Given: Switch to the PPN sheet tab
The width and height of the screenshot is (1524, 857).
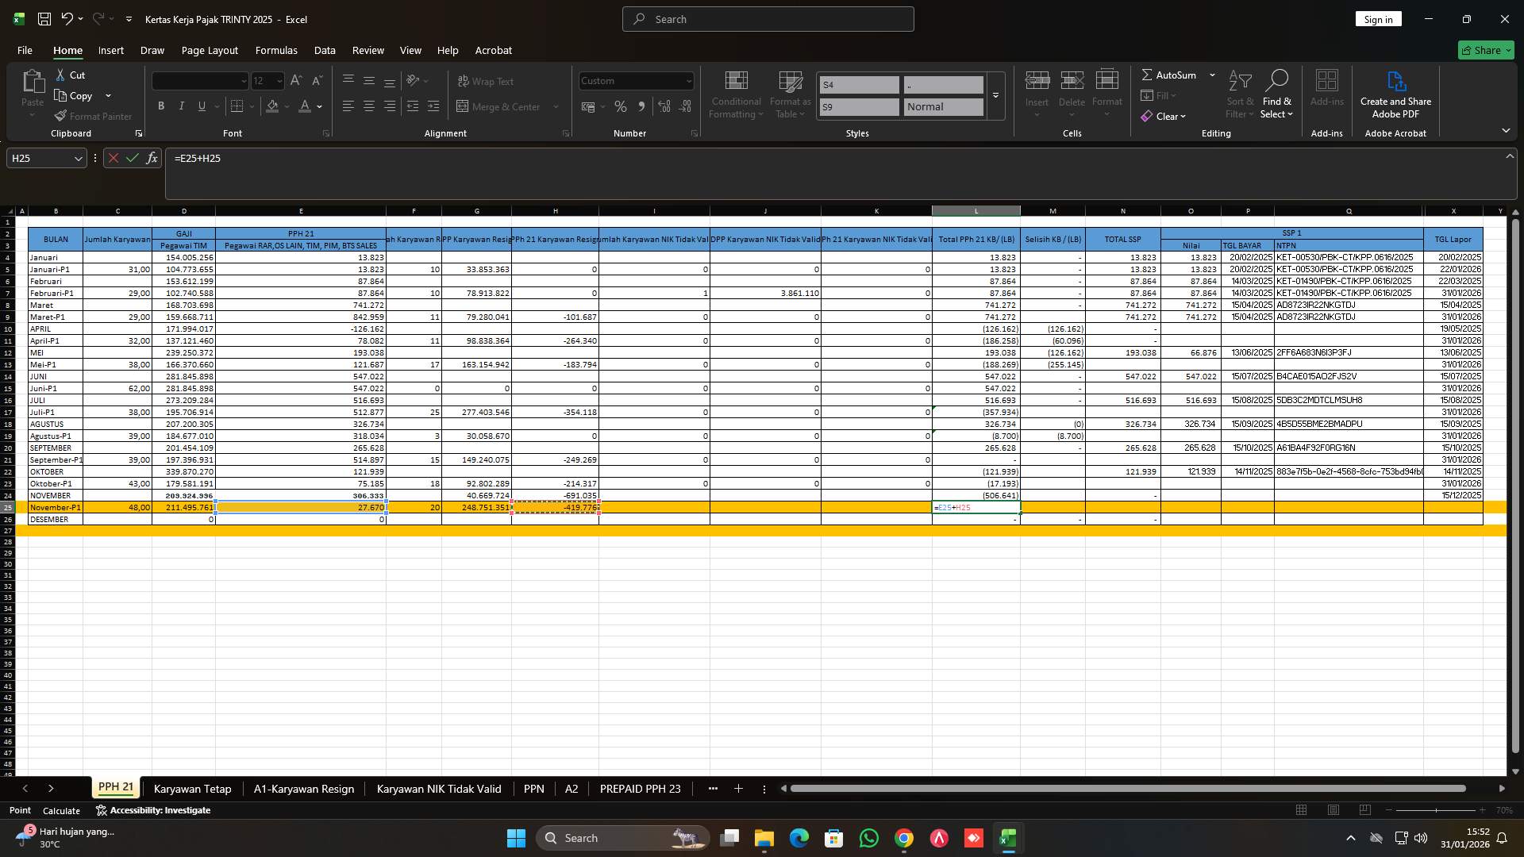Looking at the screenshot, I should pos(533,789).
